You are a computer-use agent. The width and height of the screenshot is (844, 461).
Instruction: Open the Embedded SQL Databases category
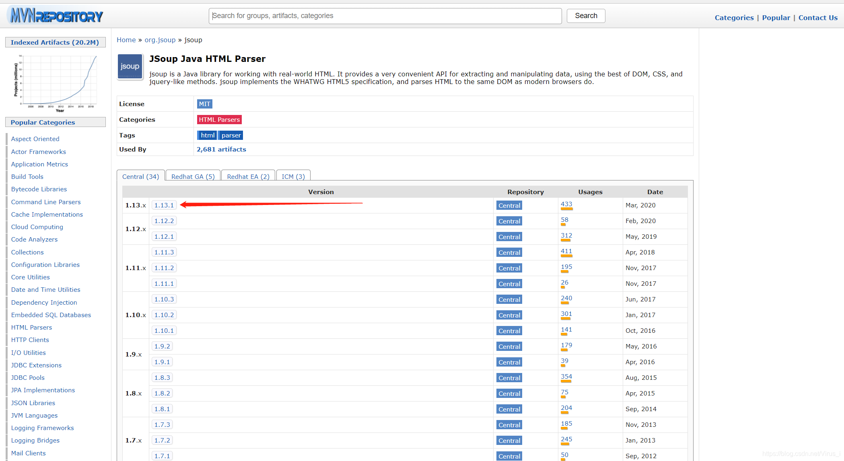coord(51,315)
